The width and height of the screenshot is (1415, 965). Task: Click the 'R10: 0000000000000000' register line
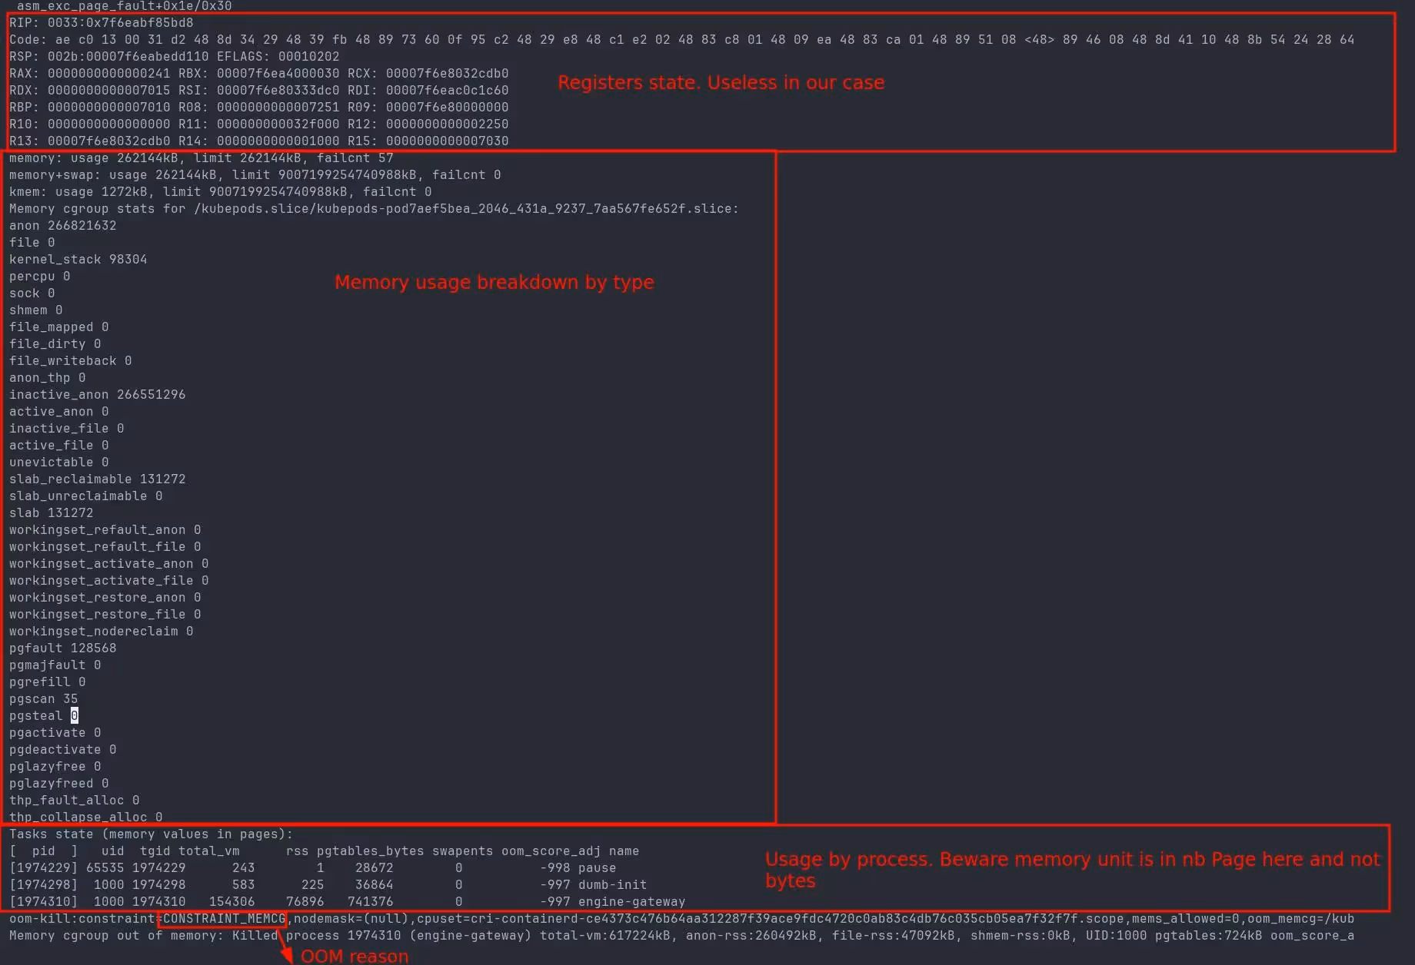tap(259, 124)
